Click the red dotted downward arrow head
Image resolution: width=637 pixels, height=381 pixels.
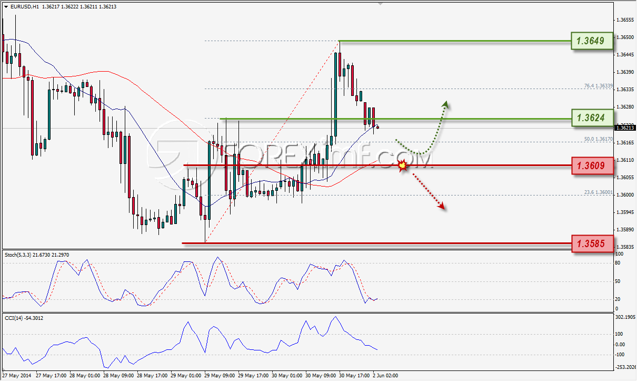tap(443, 208)
